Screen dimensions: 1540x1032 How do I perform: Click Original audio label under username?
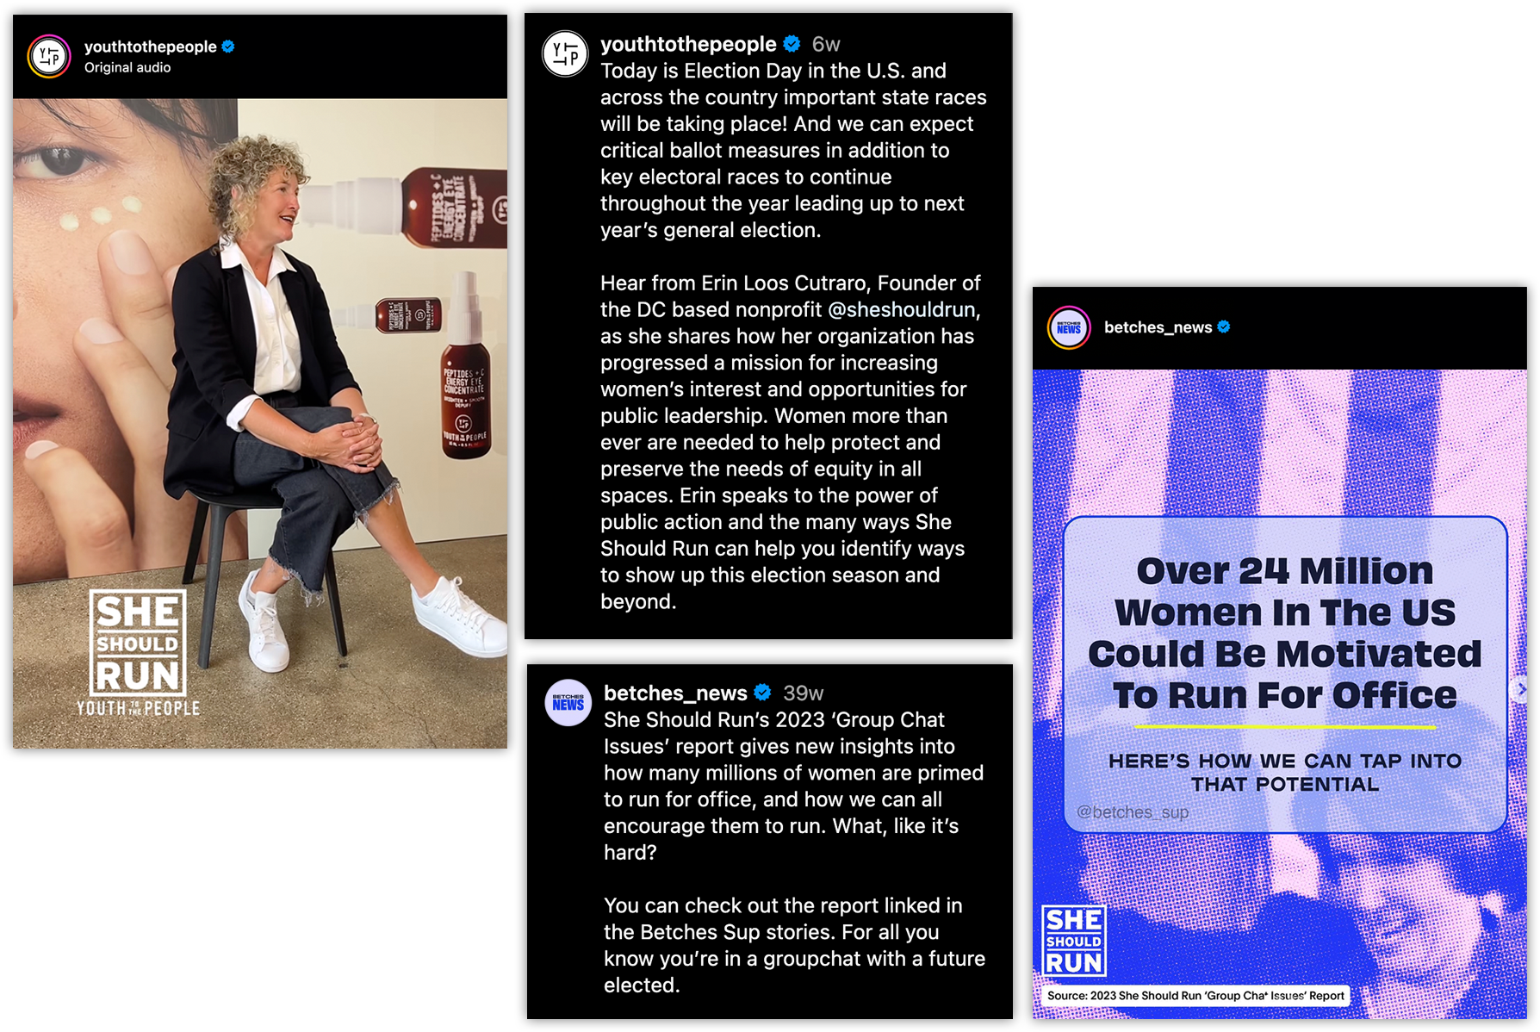tap(127, 67)
